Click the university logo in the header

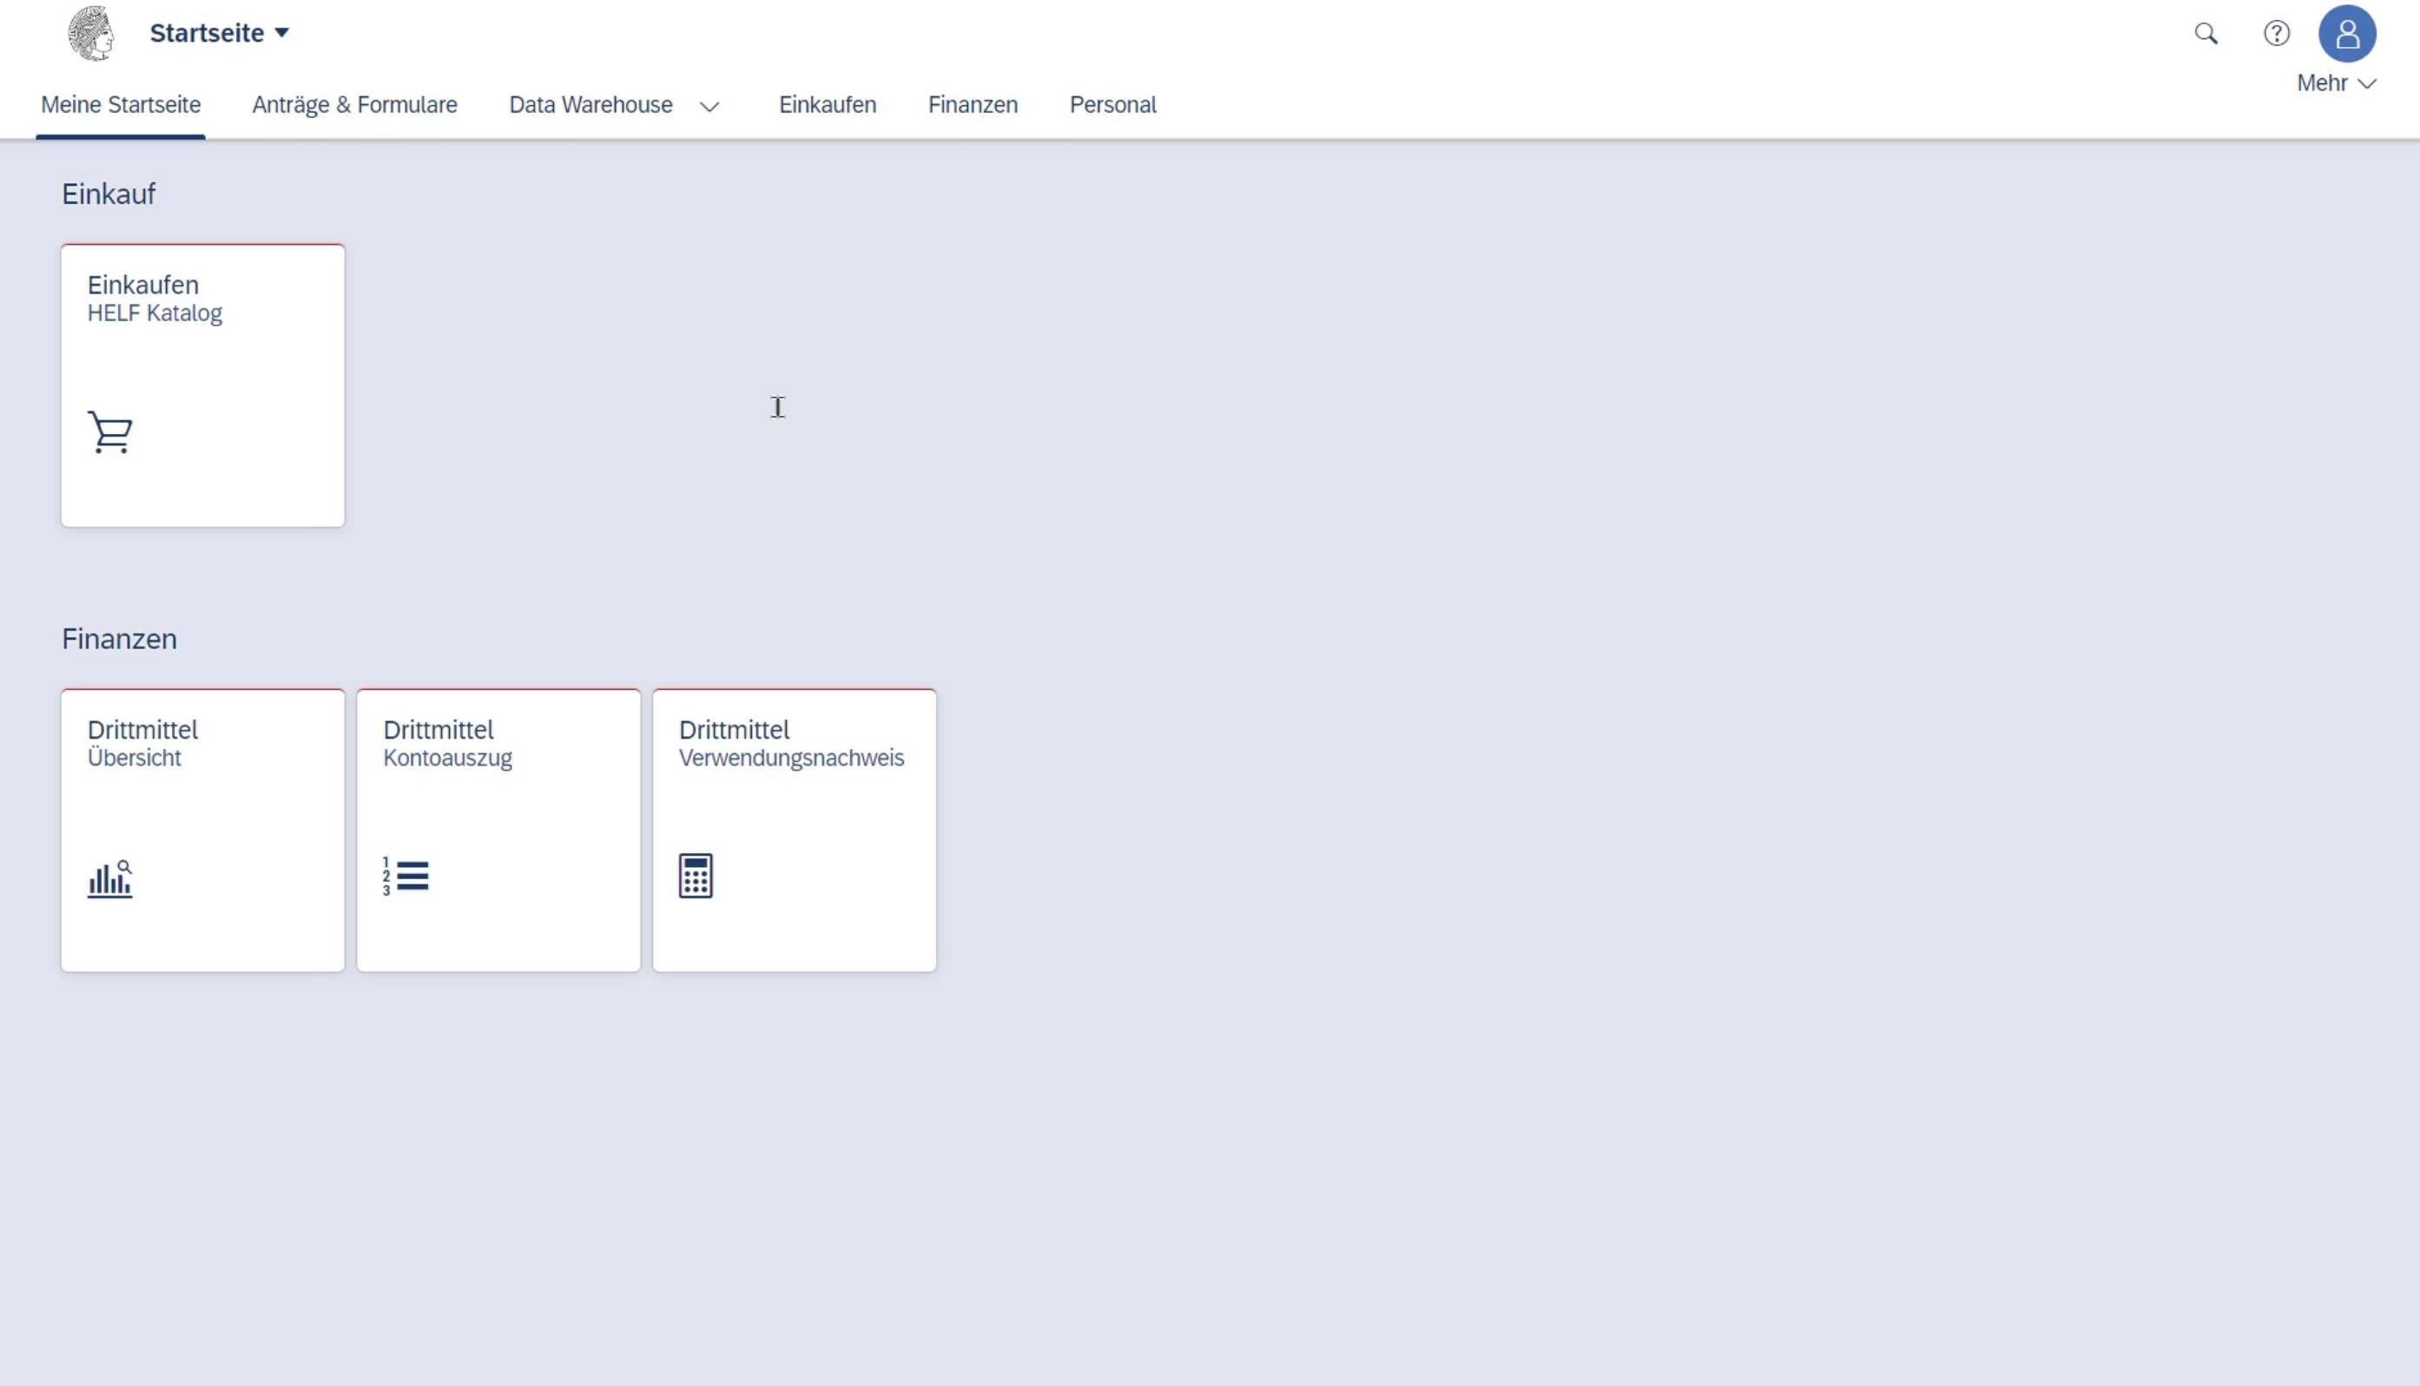click(91, 33)
